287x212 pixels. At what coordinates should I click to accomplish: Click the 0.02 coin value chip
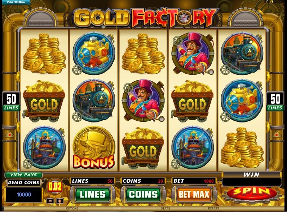pyautogui.click(x=55, y=187)
